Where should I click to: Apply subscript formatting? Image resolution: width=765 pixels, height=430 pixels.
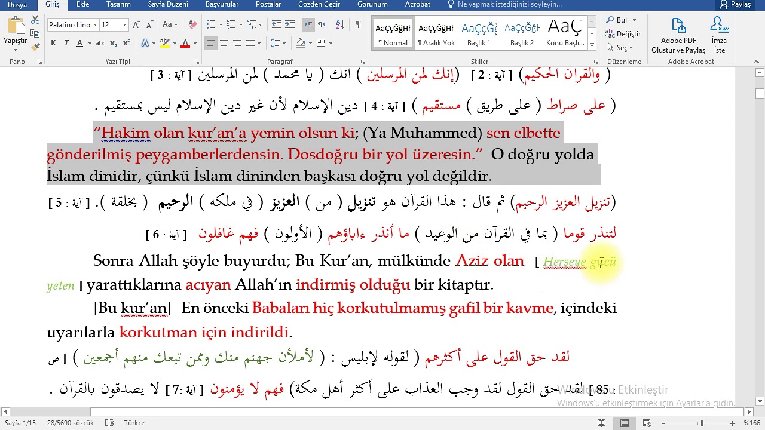coord(114,43)
